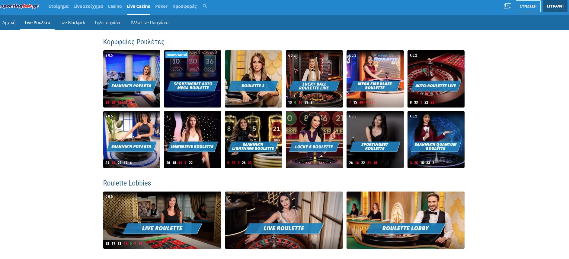Switch to Live Blackjack tab
This screenshot has width=569, height=259.
click(72, 23)
